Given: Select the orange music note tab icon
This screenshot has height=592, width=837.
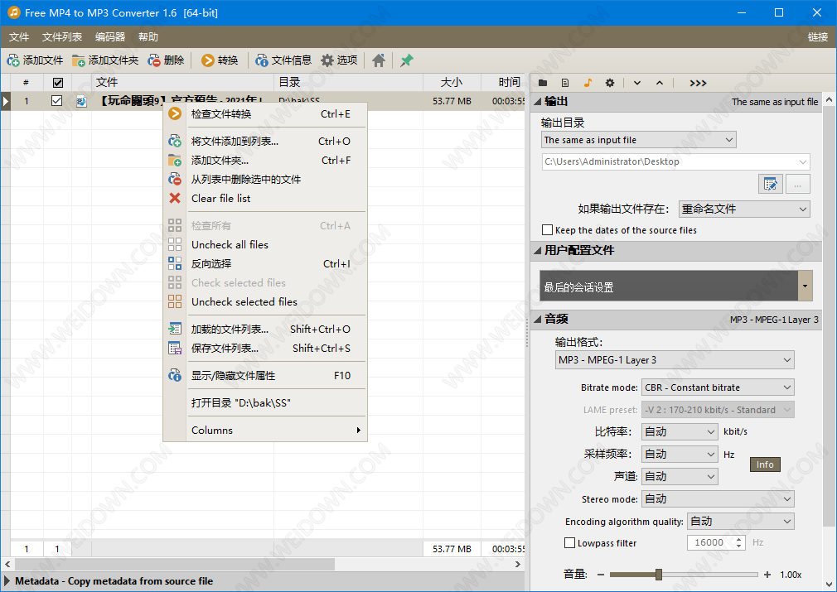Looking at the screenshot, I should (588, 83).
